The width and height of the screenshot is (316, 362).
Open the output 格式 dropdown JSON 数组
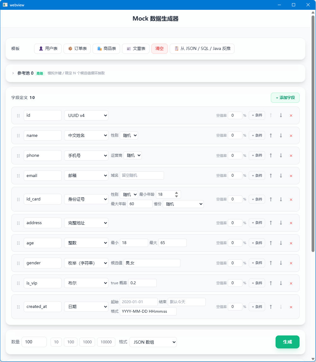point(153,342)
